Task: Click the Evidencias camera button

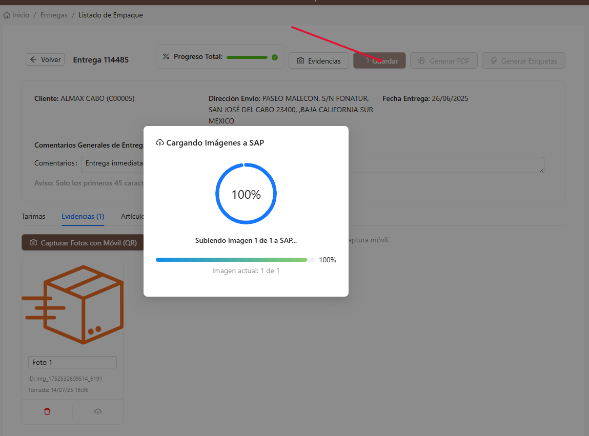Action: 318,61
